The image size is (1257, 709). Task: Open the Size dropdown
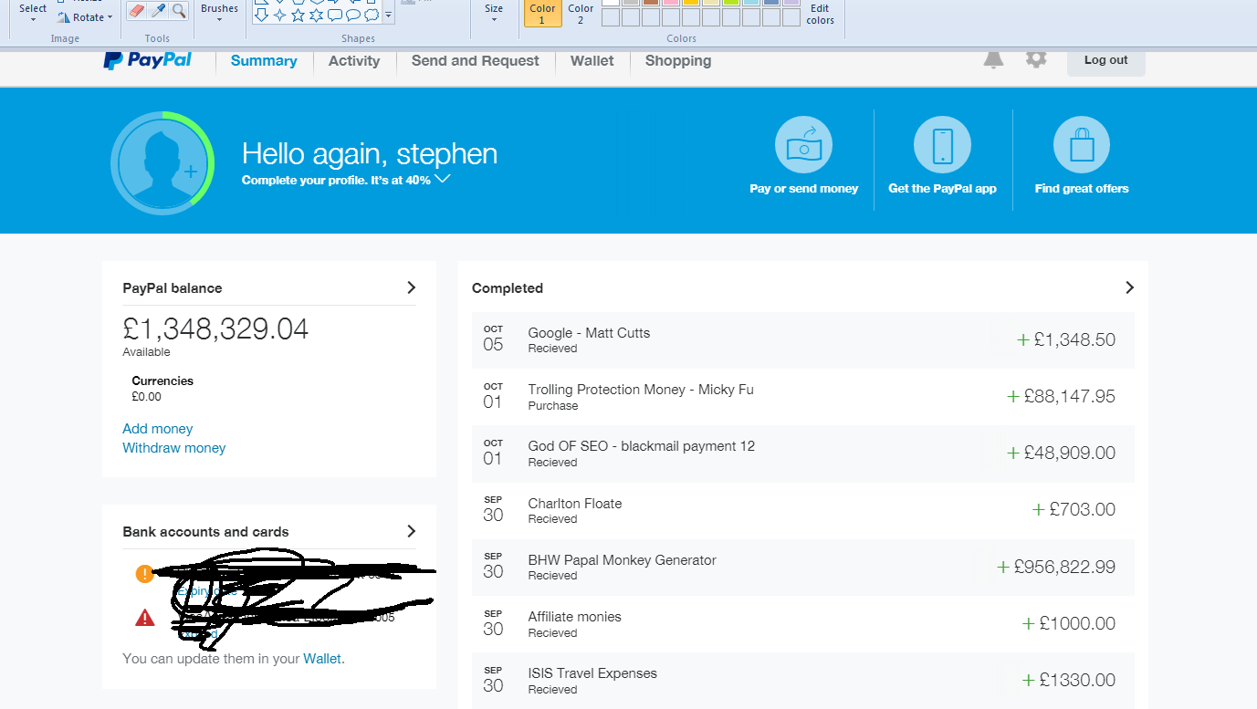click(494, 11)
